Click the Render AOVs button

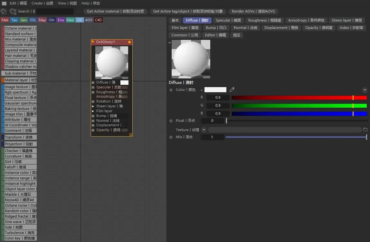(254, 11)
